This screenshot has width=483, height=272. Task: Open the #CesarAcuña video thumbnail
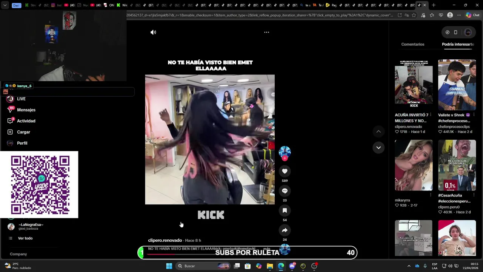(457, 165)
